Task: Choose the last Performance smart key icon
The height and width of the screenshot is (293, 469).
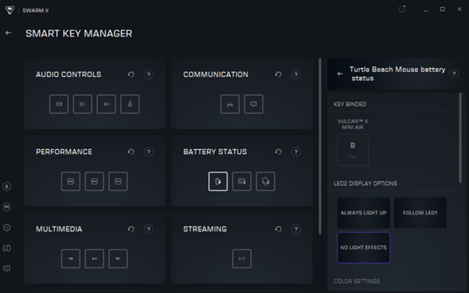Action: (x=118, y=181)
